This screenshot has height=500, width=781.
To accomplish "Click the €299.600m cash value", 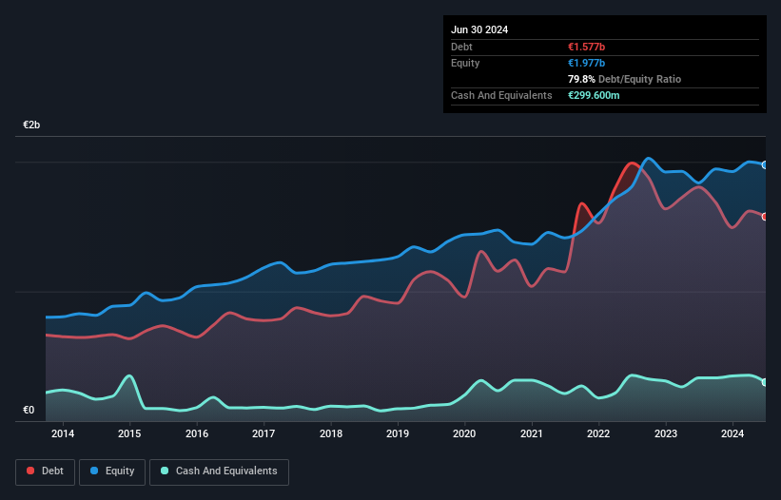I will coord(594,95).
